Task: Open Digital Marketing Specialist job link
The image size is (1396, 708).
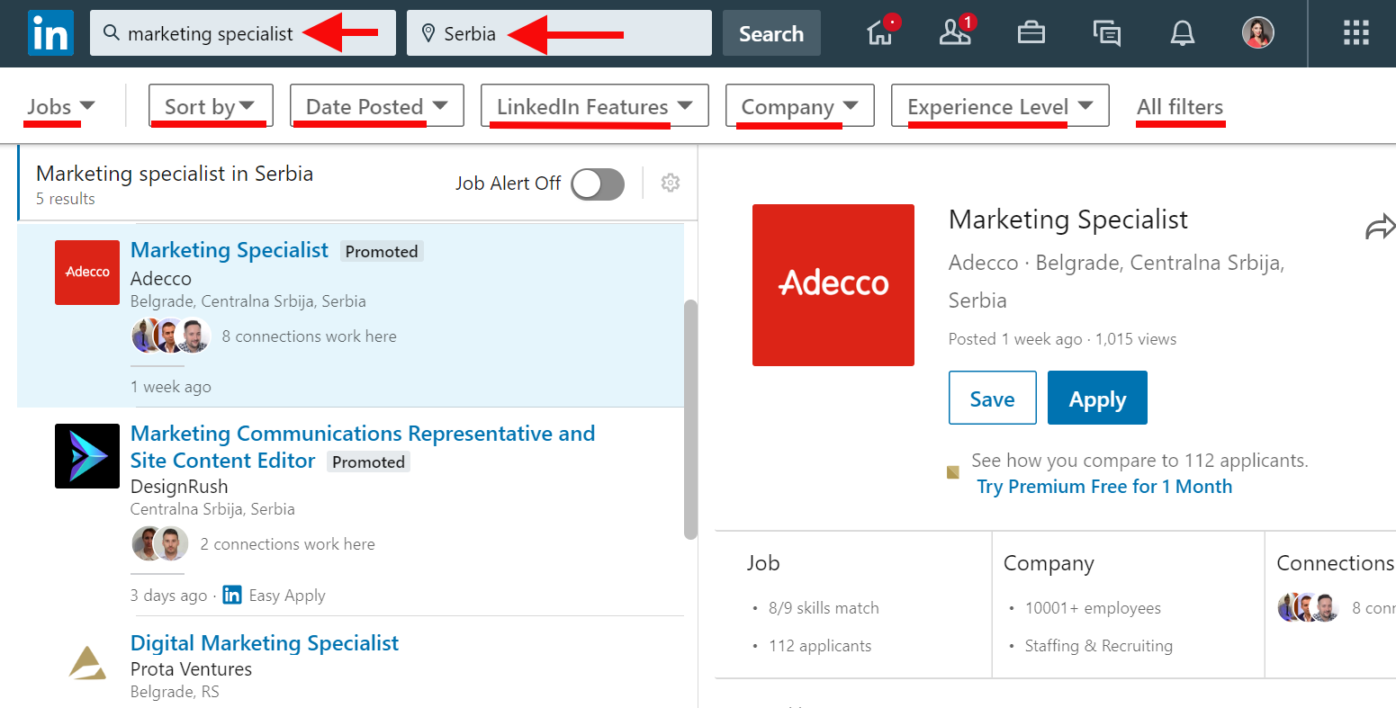Action: [265, 643]
